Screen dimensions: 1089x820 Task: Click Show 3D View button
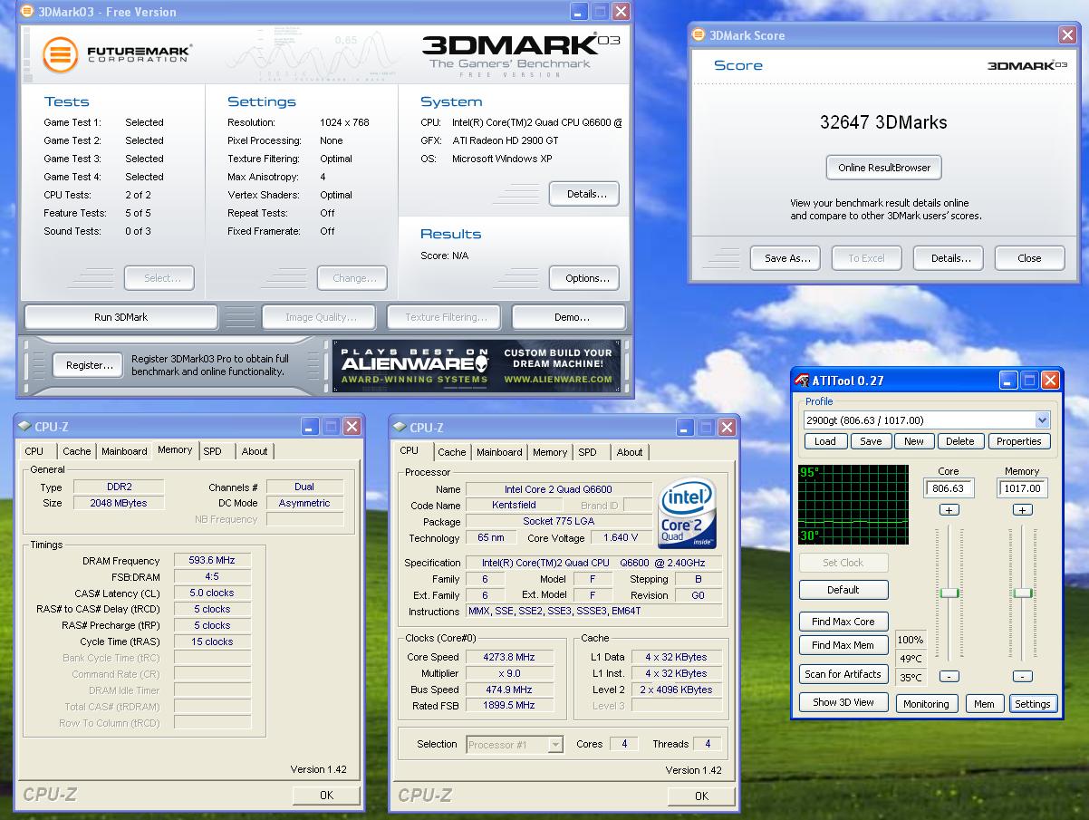pos(843,702)
